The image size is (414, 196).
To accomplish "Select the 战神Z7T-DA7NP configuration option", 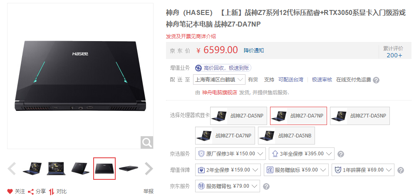I will click(225, 135).
